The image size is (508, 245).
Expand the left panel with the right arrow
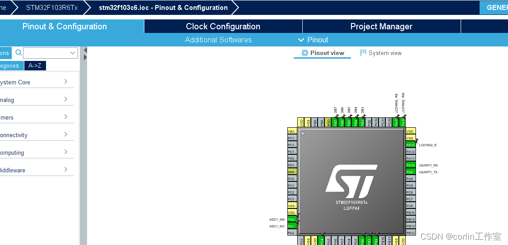(x=86, y=57)
